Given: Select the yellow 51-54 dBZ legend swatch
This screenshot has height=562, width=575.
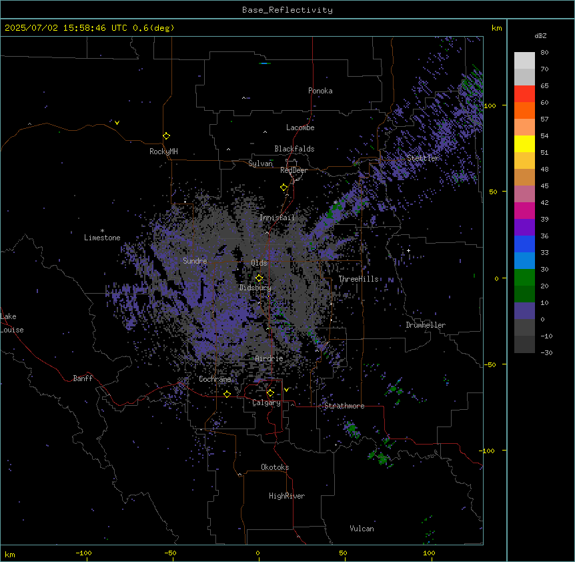Looking at the screenshot, I should (x=524, y=144).
